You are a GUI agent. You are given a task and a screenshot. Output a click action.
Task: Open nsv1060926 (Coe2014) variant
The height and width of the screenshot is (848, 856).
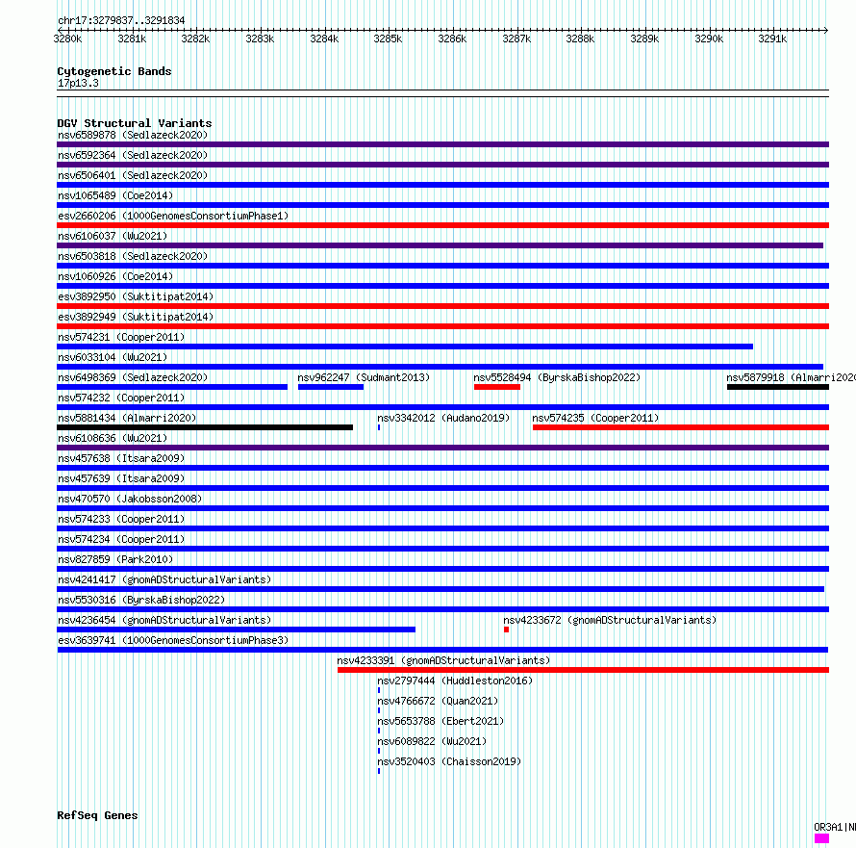coord(115,276)
